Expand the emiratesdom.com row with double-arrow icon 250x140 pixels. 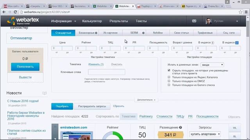click(55, 127)
